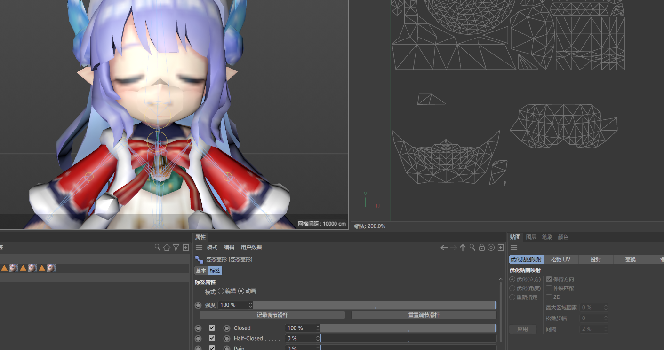The height and width of the screenshot is (350, 664).
Task: Select the 动画 mode radio button
Action: click(241, 291)
